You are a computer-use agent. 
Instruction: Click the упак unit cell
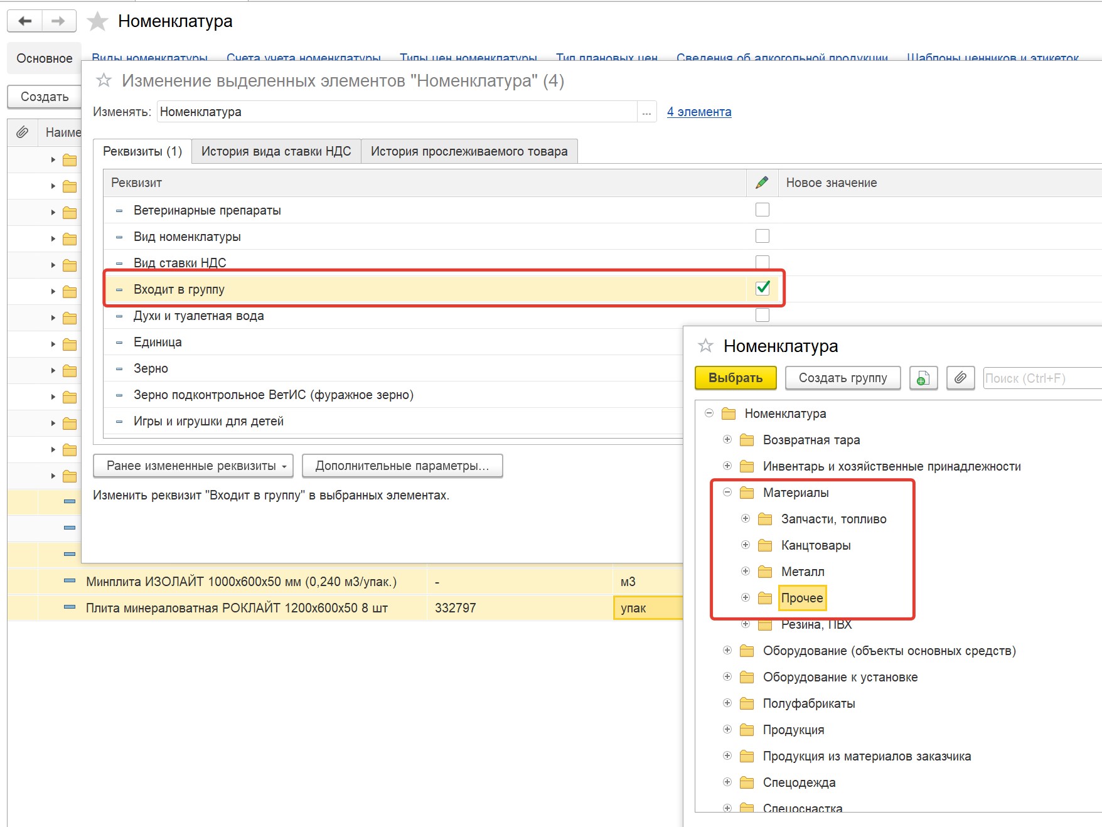[x=648, y=608]
